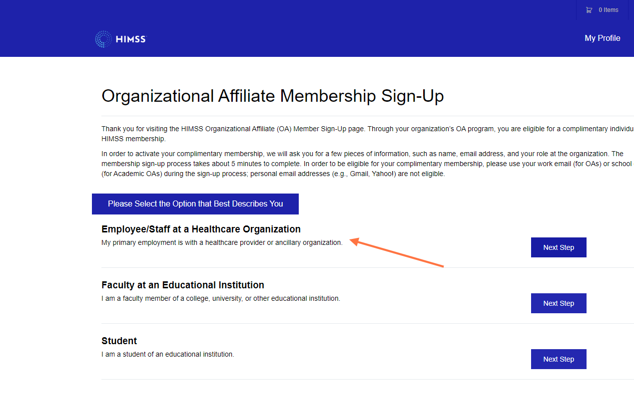Click the faculty member description text
The width and height of the screenshot is (634, 414).
[221, 299]
